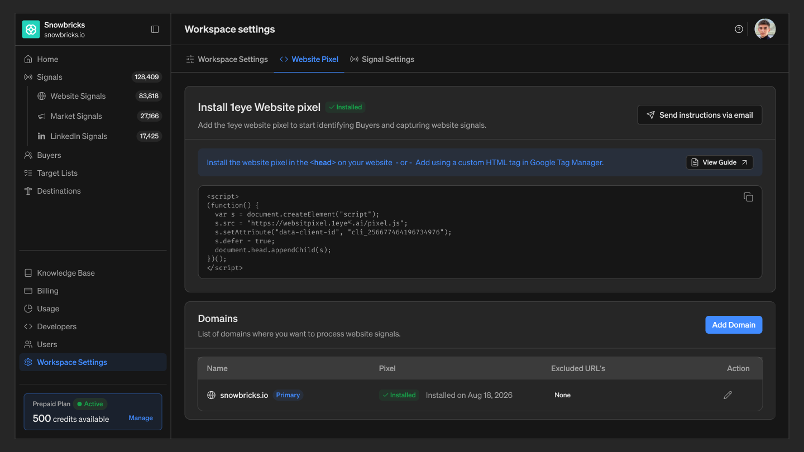Click the Active plan status badge
Image resolution: width=804 pixels, height=452 pixels.
[90, 404]
